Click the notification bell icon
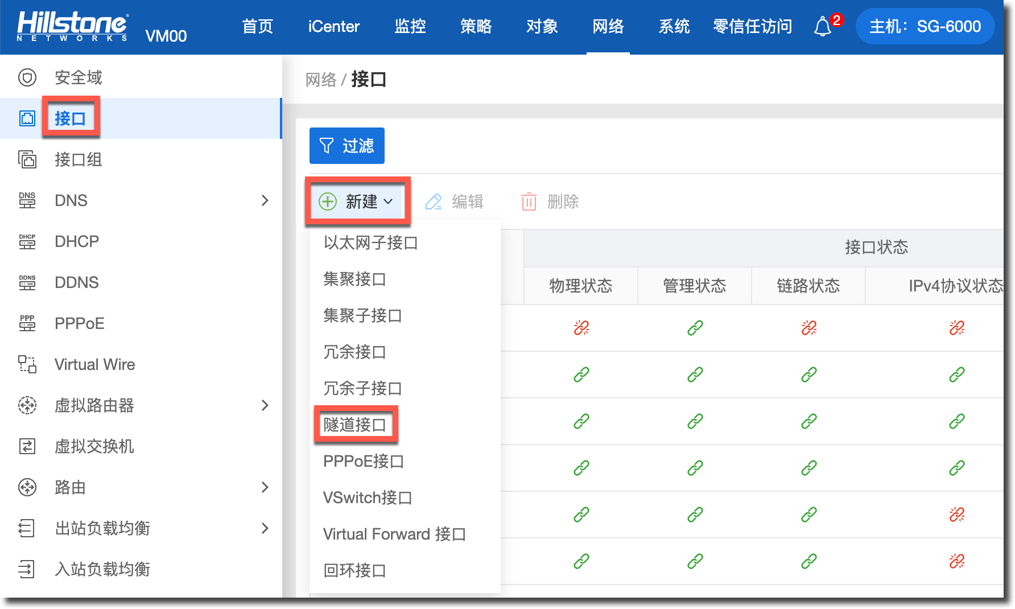The image size is (1015, 609). click(823, 27)
